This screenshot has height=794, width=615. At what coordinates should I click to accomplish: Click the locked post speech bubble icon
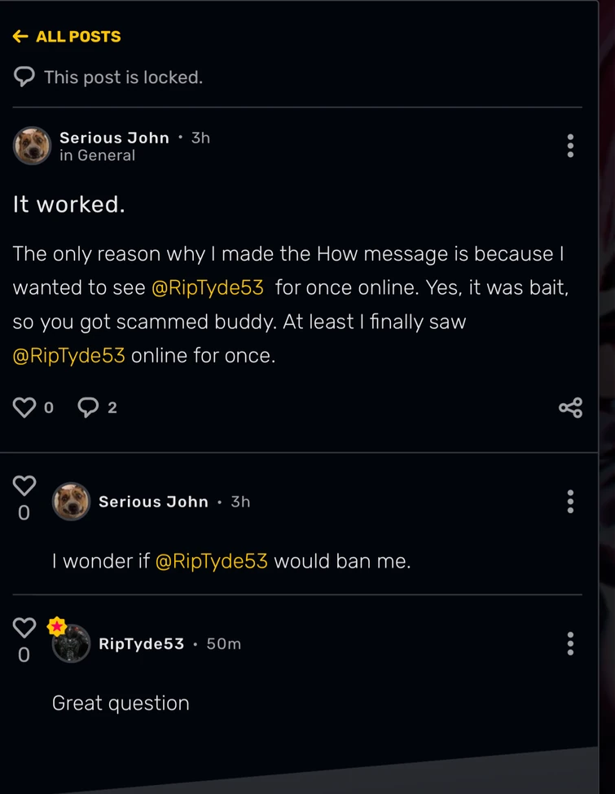pos(24,77)
